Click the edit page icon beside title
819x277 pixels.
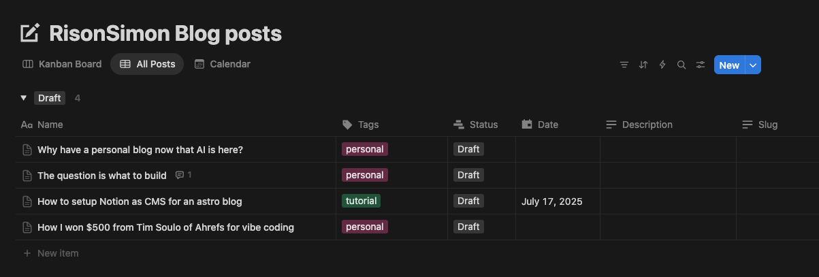(30, 33)
